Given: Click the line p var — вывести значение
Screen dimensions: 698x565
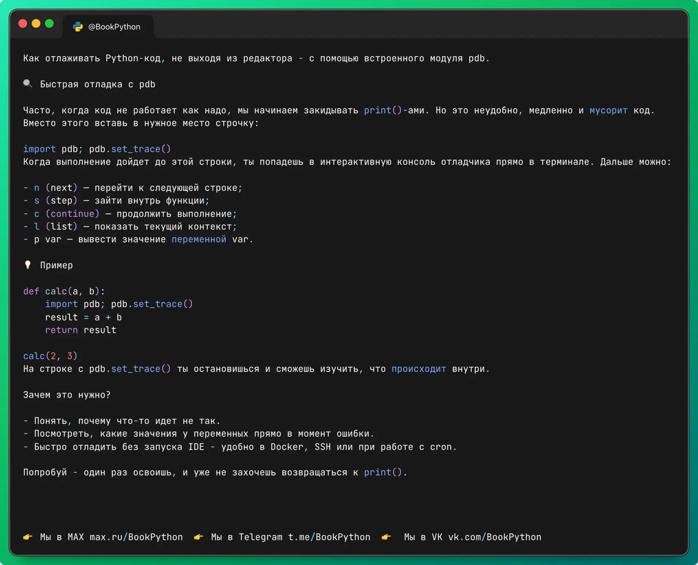Looking at the screenshot, I should coord(138,240).
